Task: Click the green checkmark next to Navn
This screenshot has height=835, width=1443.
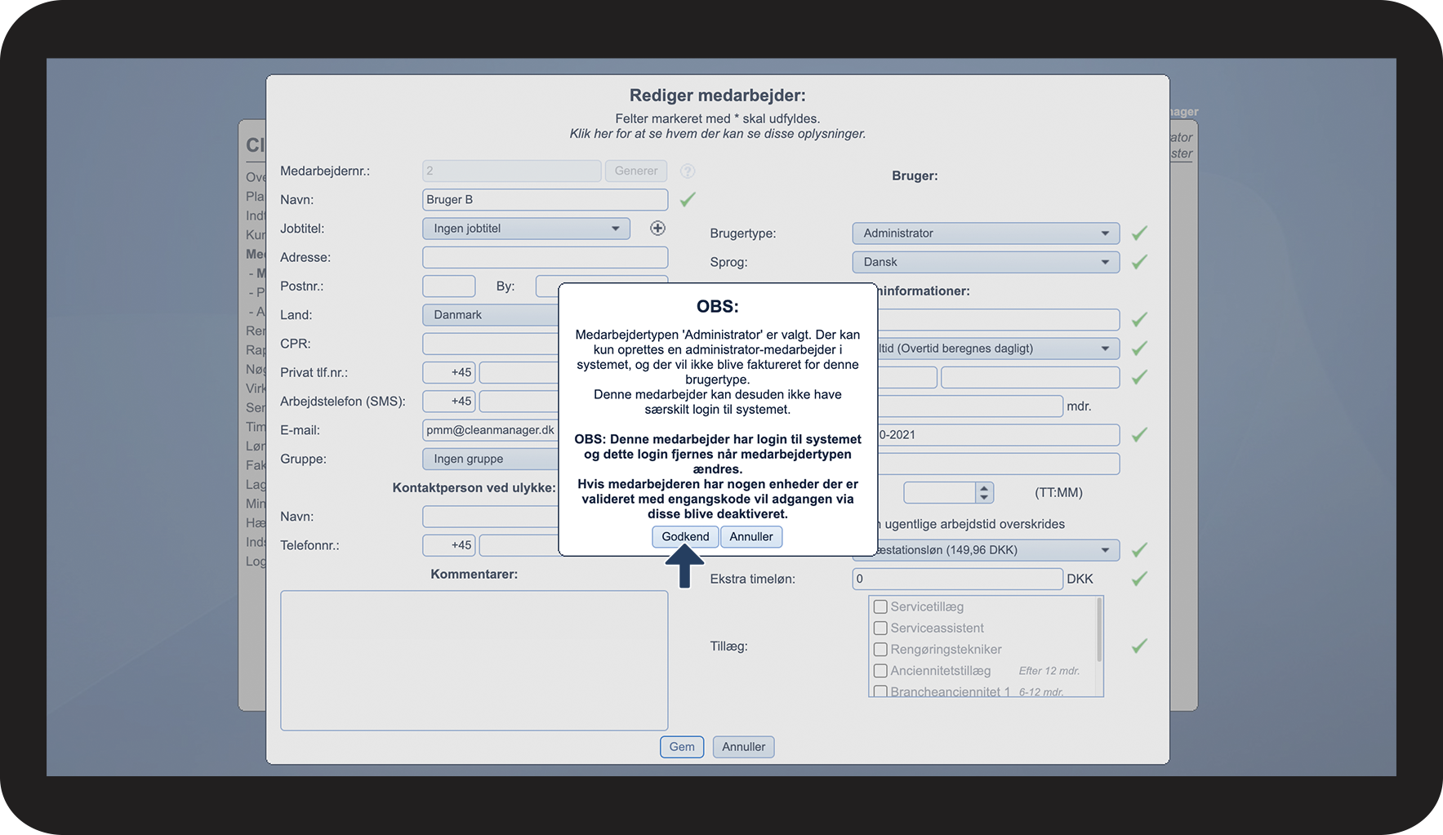Action: point(688,199)
